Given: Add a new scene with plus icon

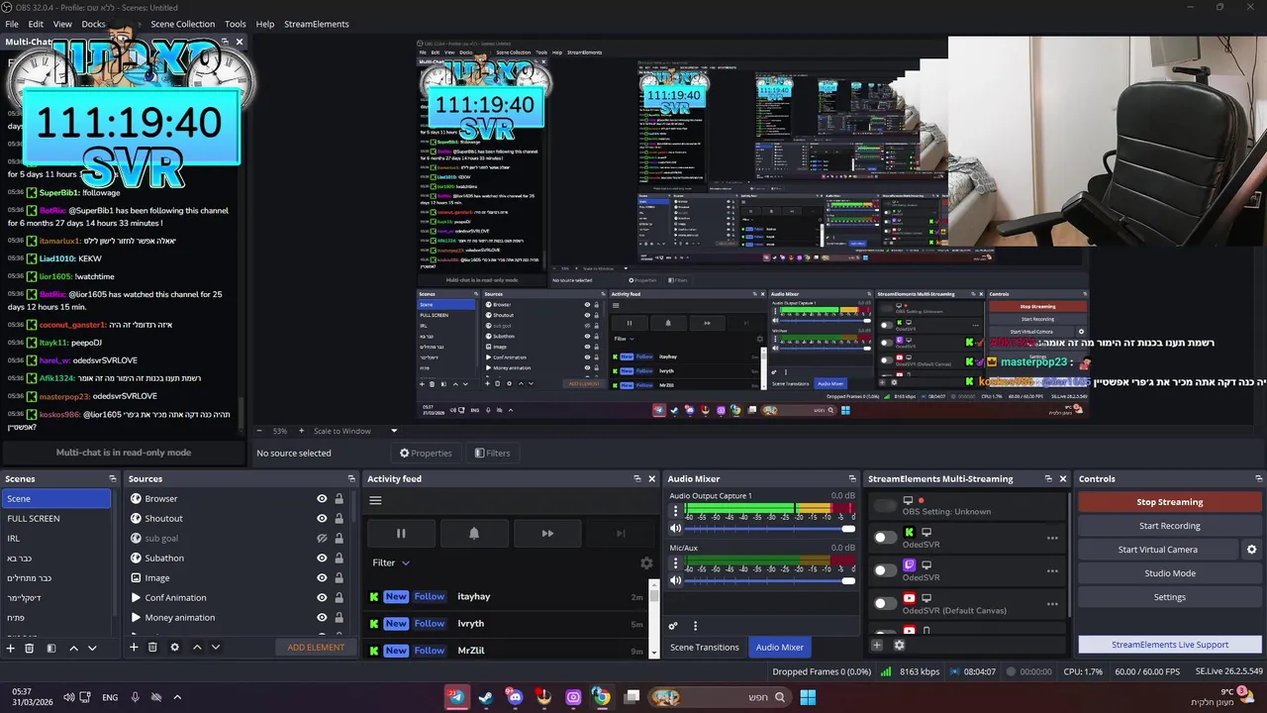Looking at the screenshot, I should click(11, 648).
